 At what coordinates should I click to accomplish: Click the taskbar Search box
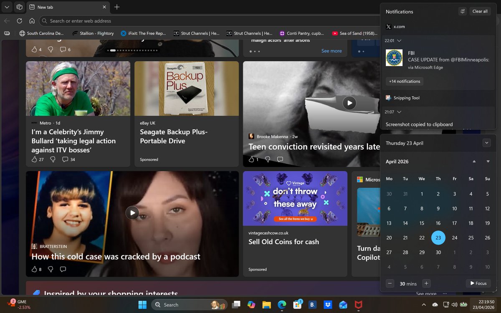190,305
